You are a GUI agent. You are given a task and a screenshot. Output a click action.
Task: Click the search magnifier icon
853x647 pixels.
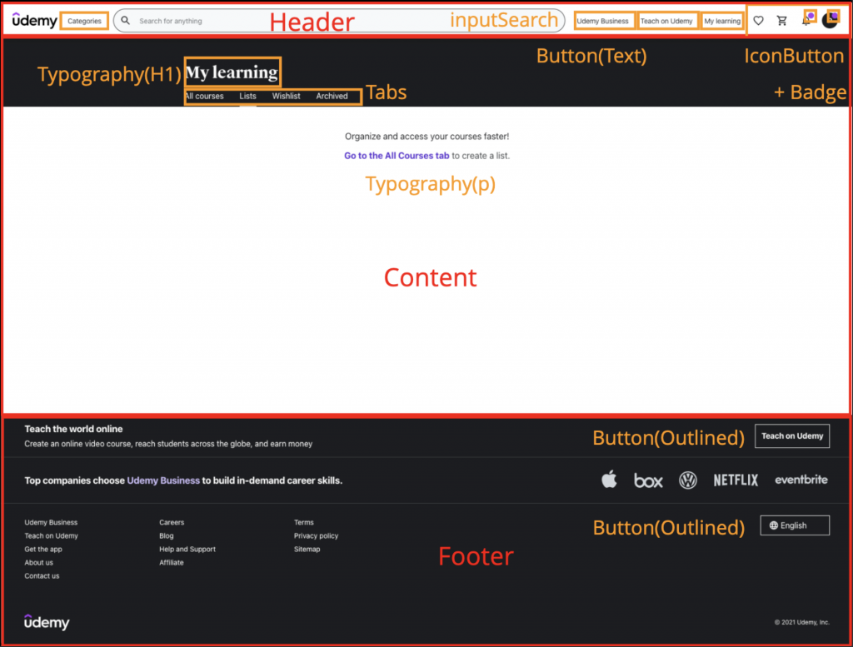[x=126, y=21]
